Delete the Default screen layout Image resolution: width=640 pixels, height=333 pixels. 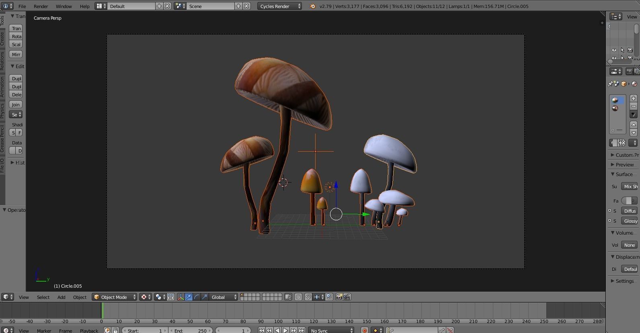[167, 6]
